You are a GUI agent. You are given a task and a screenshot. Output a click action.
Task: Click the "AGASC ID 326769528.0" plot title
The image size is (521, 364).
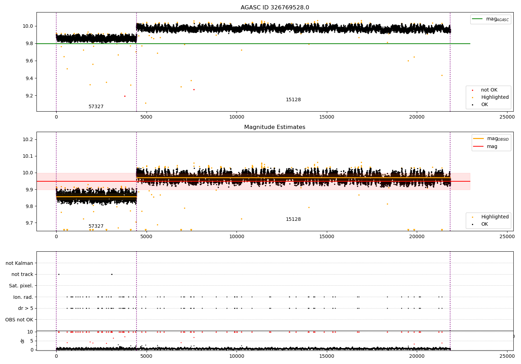coord(275,8)
